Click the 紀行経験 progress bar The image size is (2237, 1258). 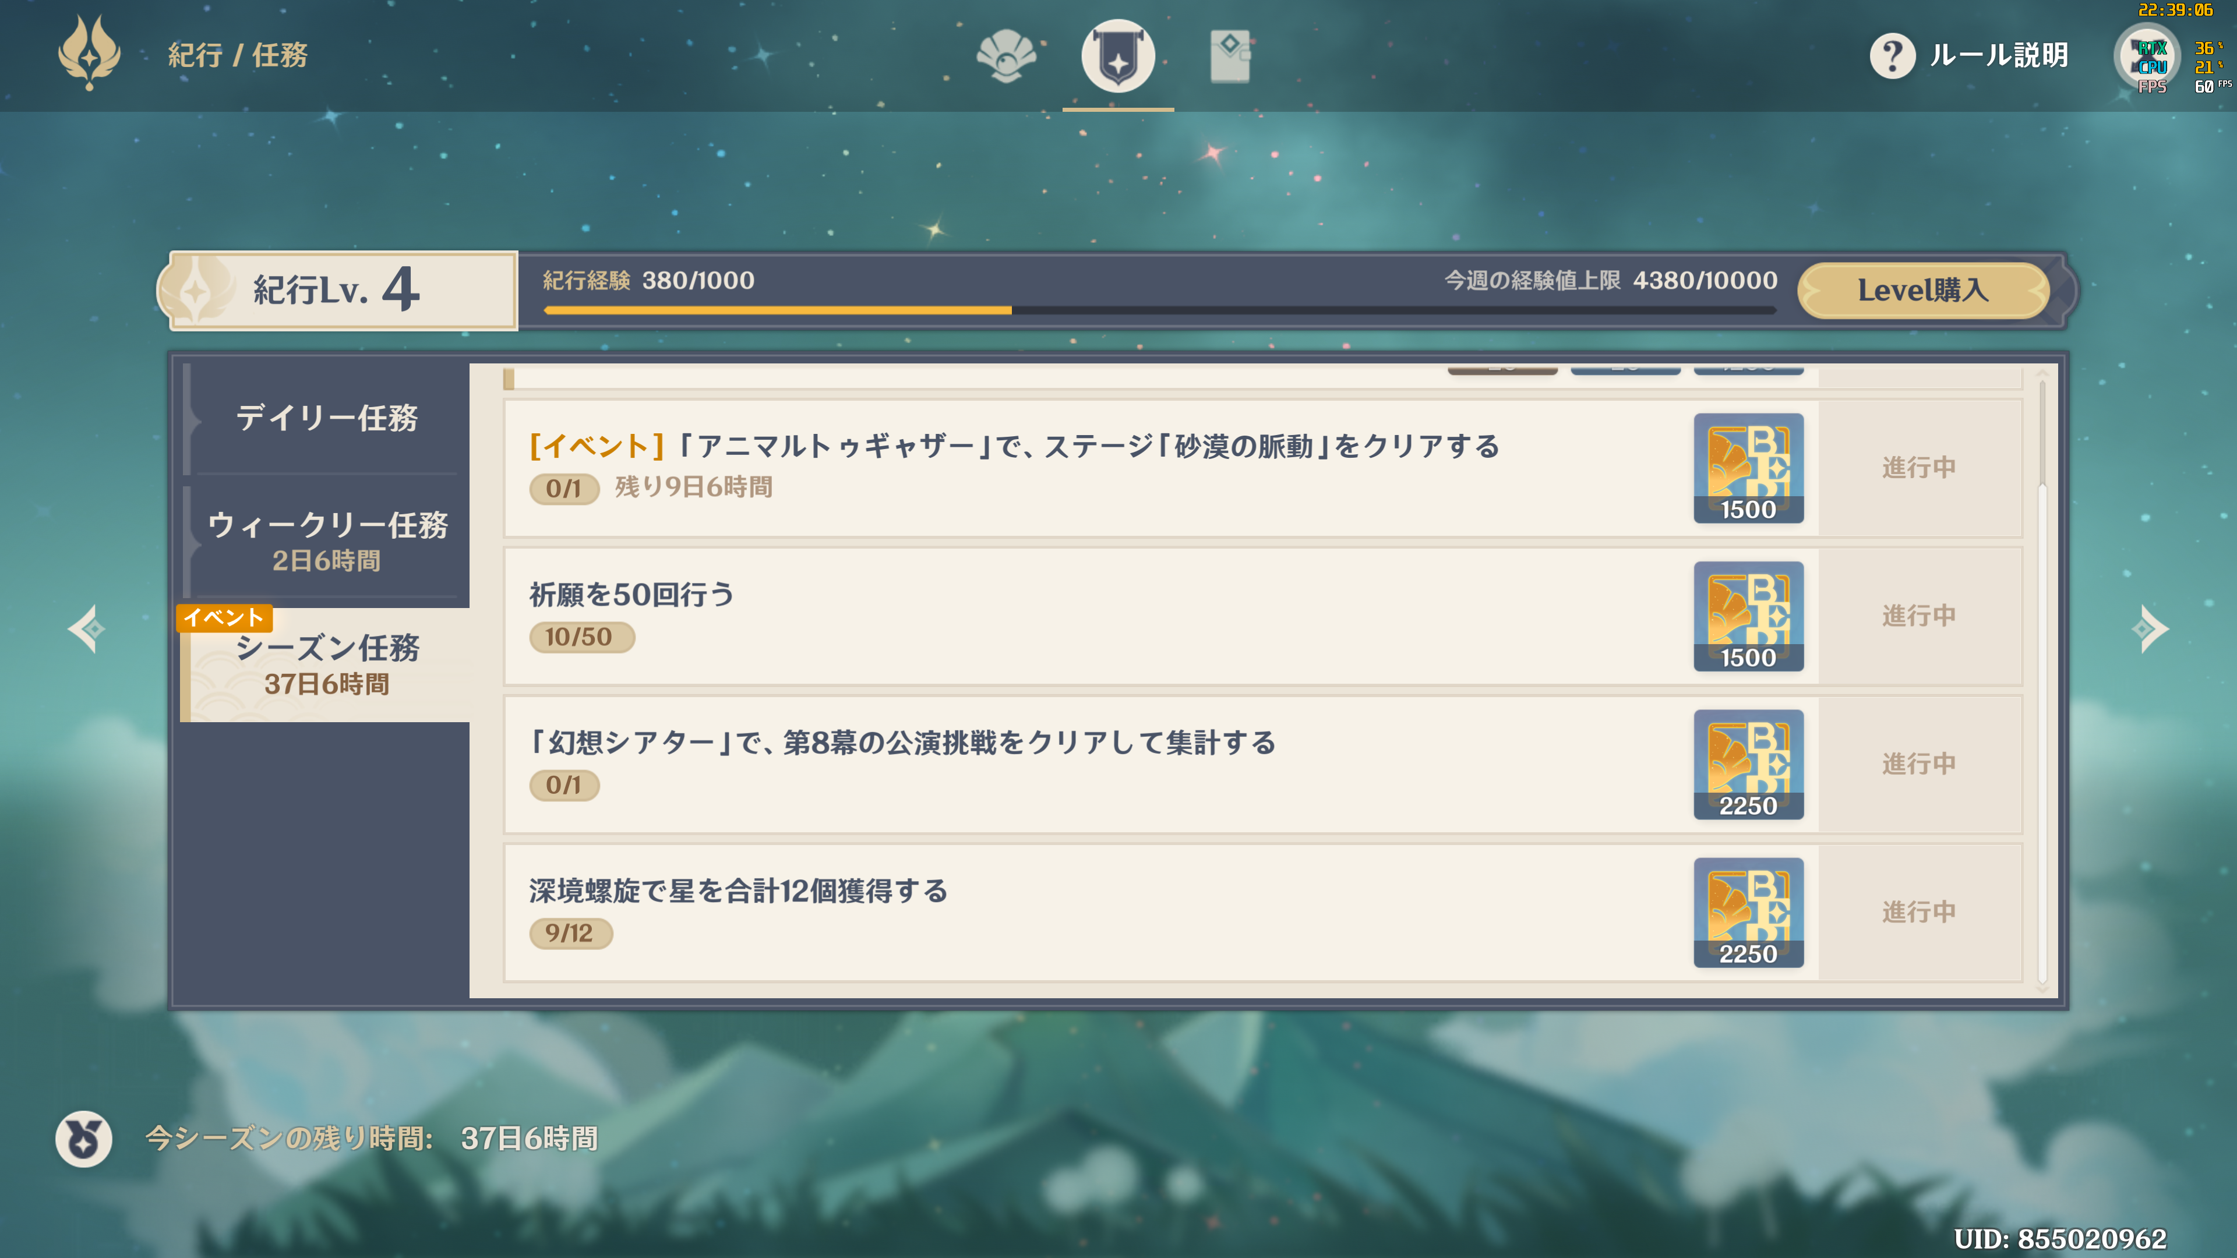(x=1159, y=310)
